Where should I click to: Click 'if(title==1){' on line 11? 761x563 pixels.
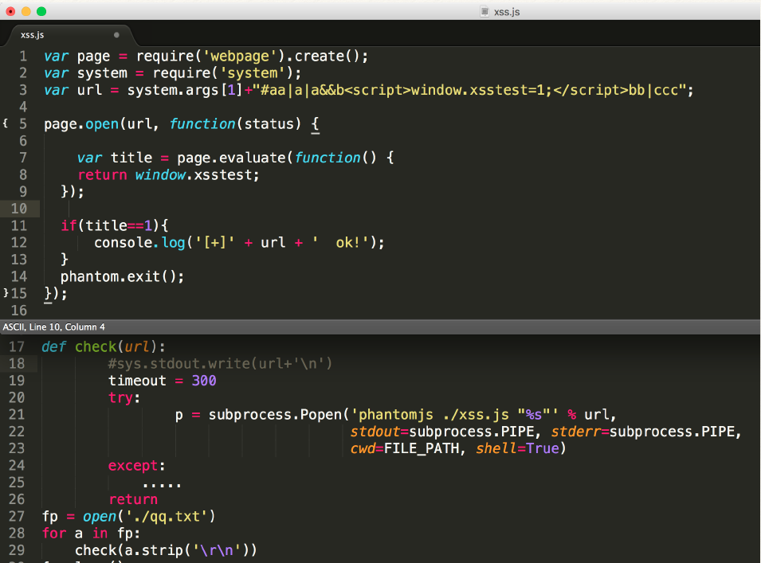115,225
